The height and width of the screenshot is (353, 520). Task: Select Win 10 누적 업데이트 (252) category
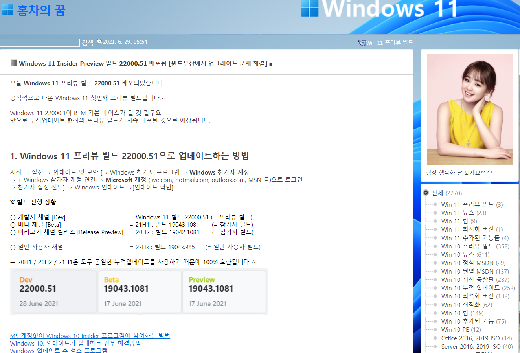pos(478,288)
